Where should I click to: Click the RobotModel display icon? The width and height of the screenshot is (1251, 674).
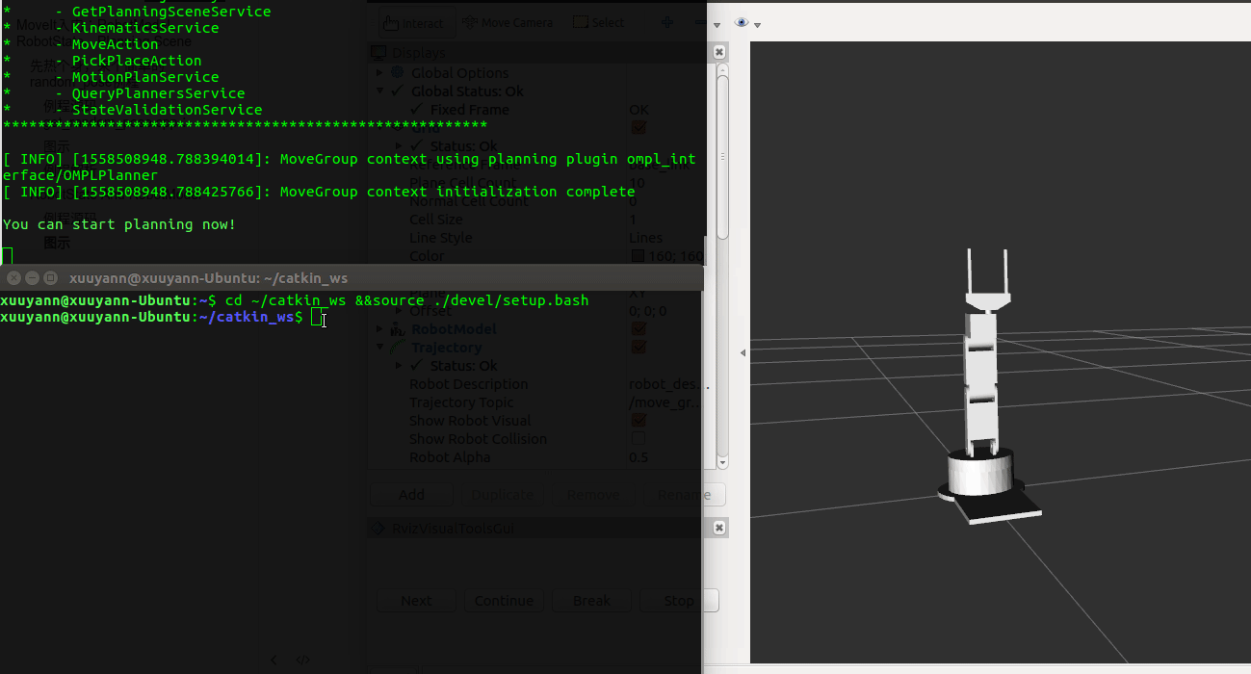[397, 329]
